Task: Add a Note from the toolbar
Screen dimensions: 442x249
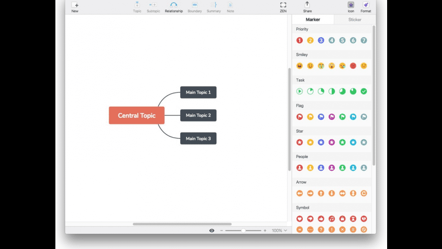Action: pos(230,7)
